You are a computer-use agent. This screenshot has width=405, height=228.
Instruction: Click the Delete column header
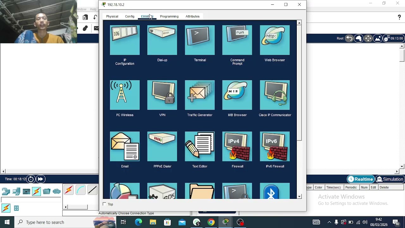pyautogui.click(x=384, y=187)
